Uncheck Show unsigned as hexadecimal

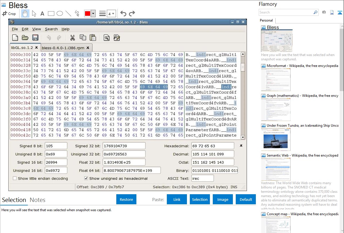click(x=86, y=178)
